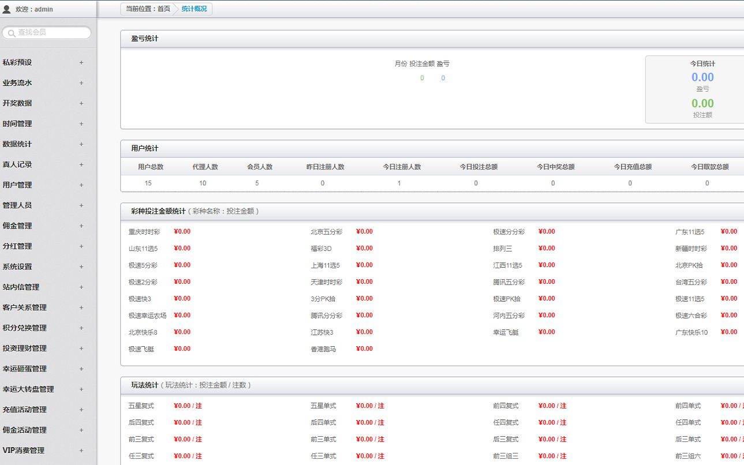Click the 今日取款总额 column header
This screenshot has width=744, height=465.
tap(709, 167)
